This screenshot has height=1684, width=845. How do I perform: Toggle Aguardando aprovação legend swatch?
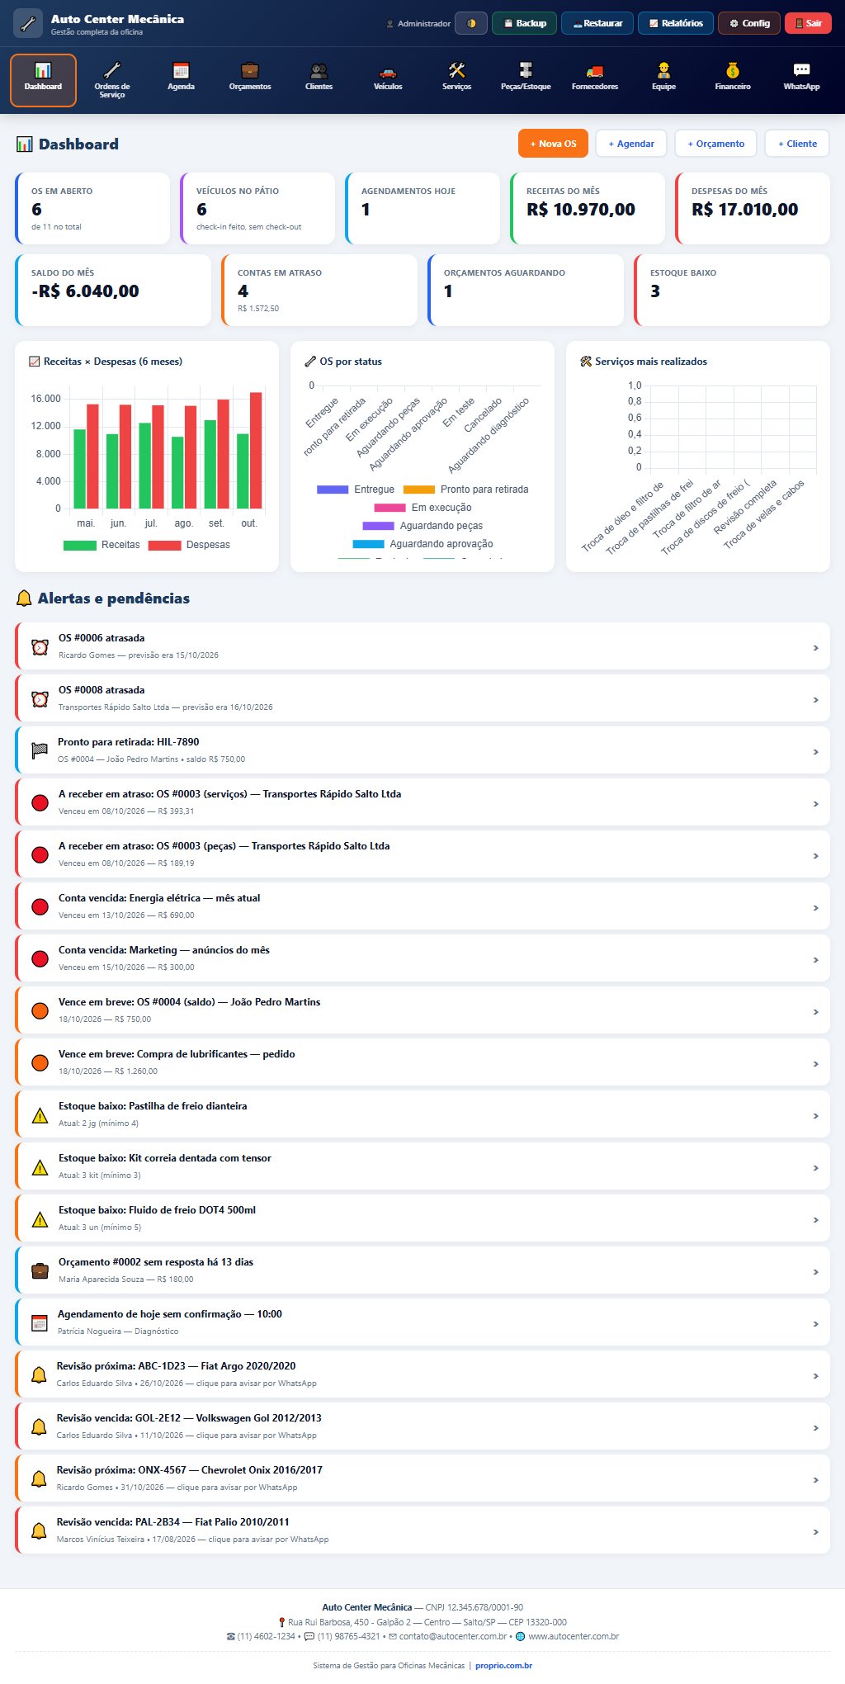(368, 544)
